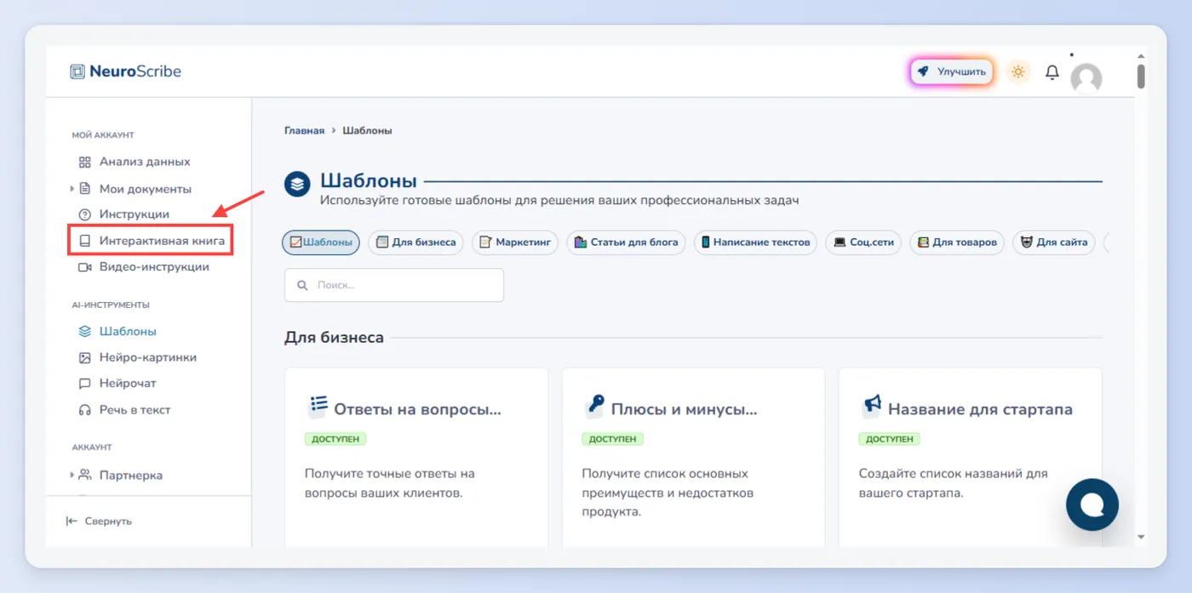Screen dimensions: 1192x593
Task: Open the Название для стартапа template card
Action: click(970, 457)
